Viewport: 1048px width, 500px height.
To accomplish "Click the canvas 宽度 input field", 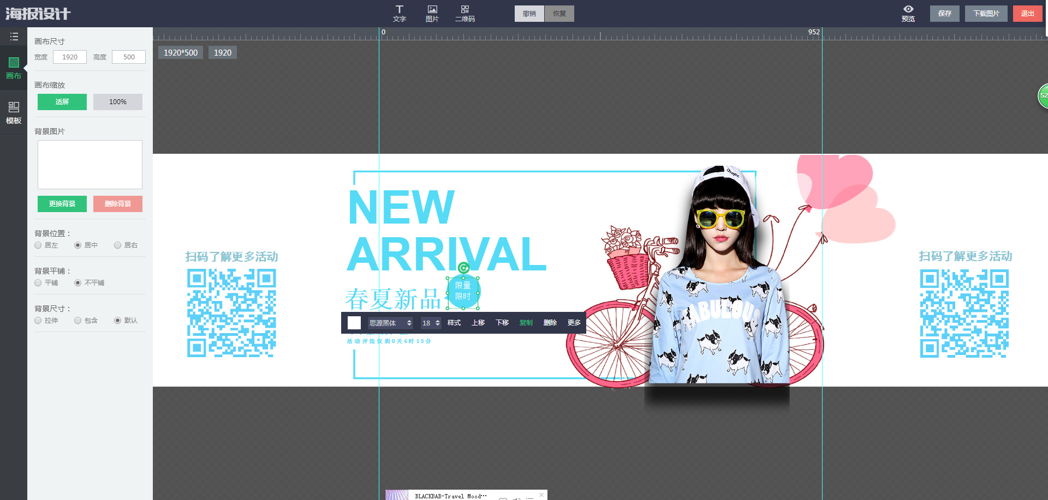I will coord(70,57).
